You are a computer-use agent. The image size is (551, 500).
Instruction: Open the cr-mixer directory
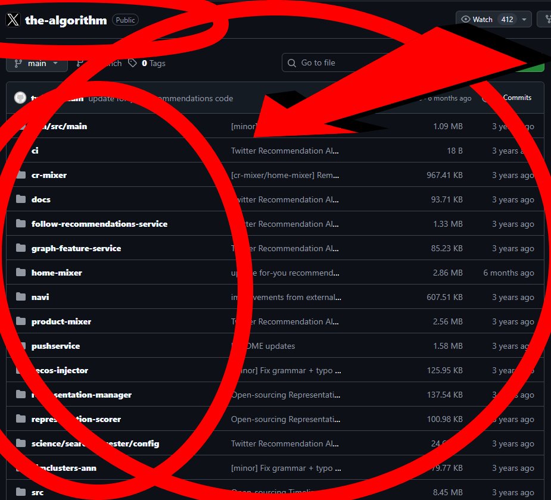[49, 175]
